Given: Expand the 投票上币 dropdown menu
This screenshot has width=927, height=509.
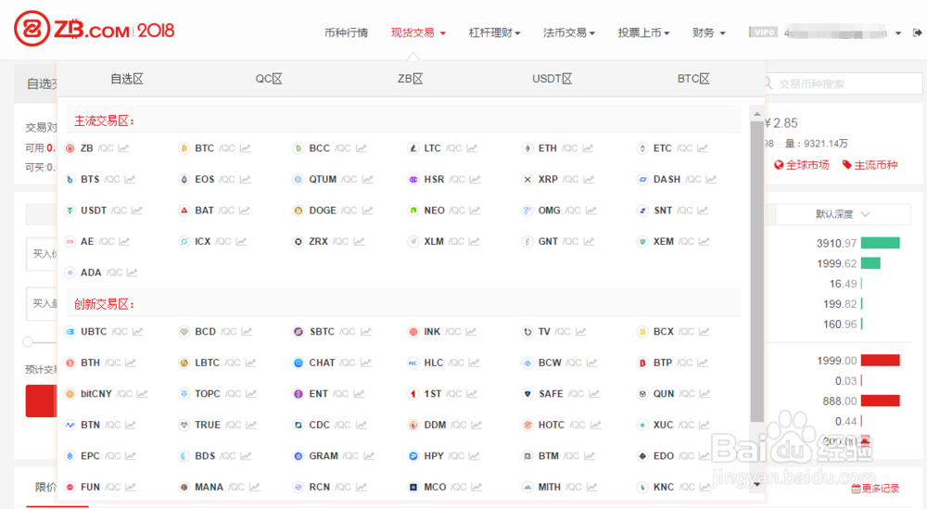Looking at the screenshot, I should pos(643,32).
